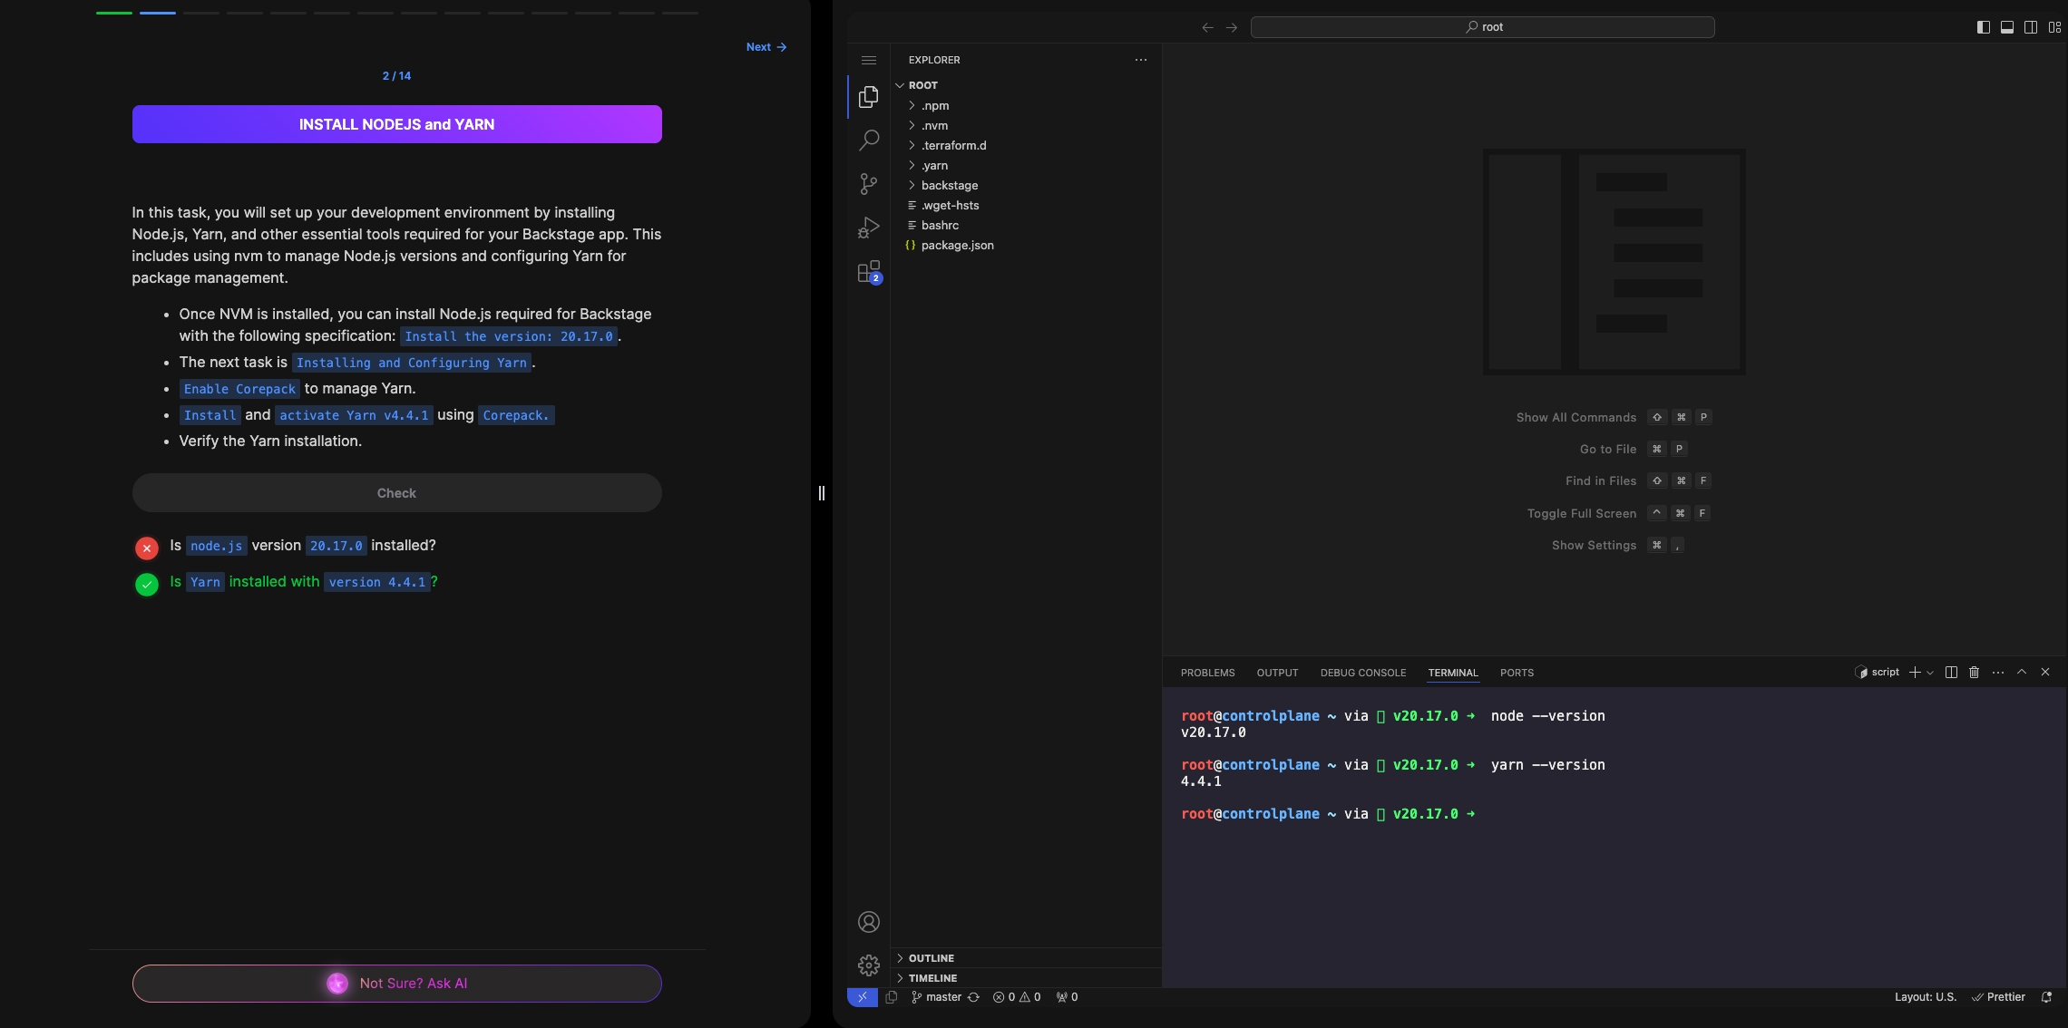This screenshot has width=2068, height=1028.
Task: Open the Manage gear icon
Action: click(868, 965)
